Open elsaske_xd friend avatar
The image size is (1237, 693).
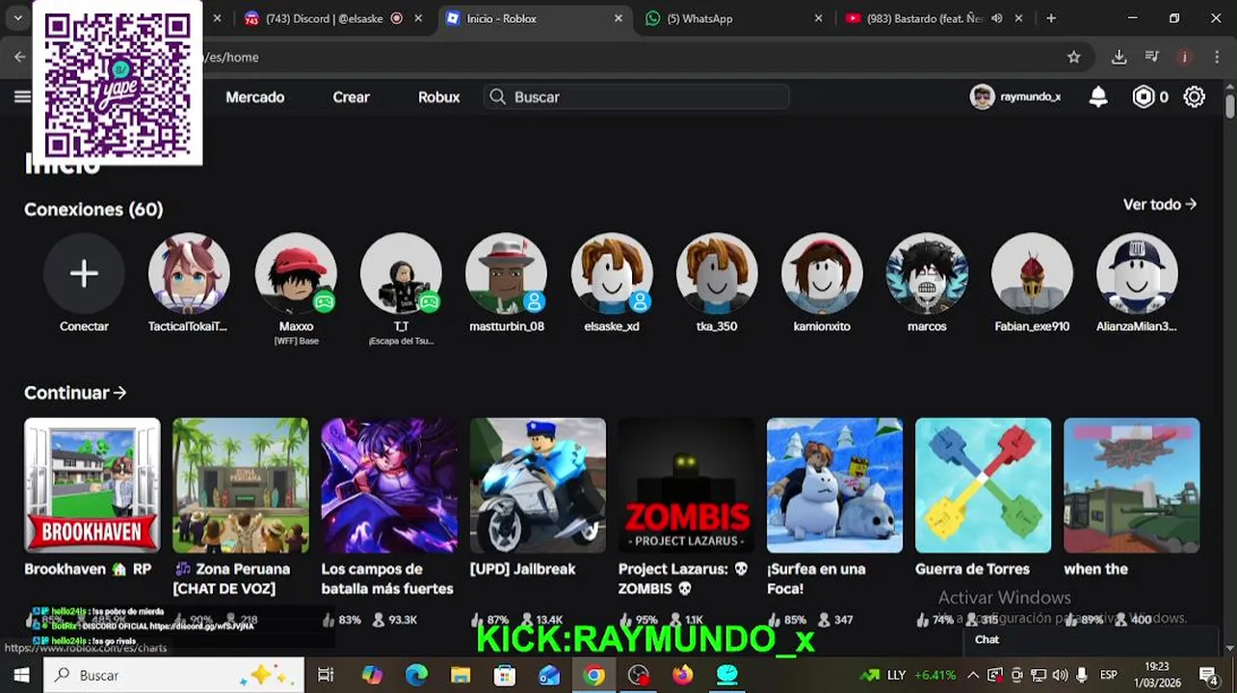[611, 273]
